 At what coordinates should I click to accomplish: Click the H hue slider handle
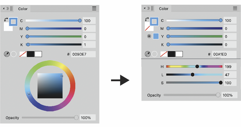point(197,66)
